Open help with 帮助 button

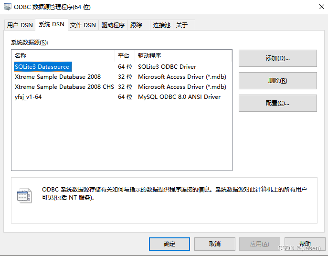(305, 244)
